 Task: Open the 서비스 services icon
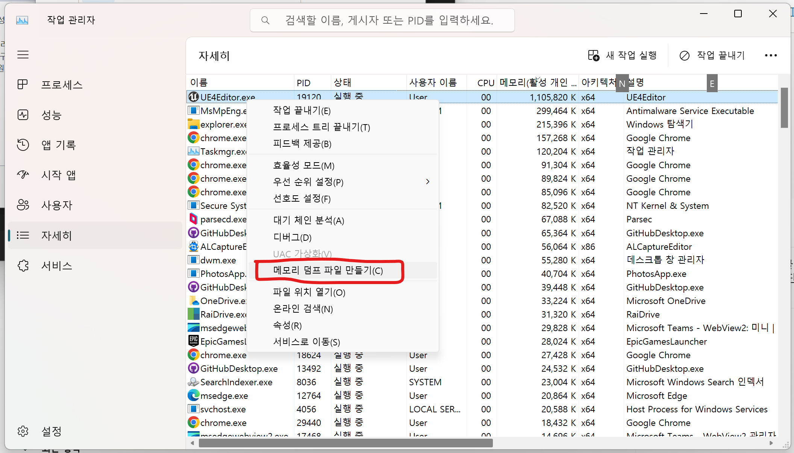pyautogui.click(x=23, y=266)
